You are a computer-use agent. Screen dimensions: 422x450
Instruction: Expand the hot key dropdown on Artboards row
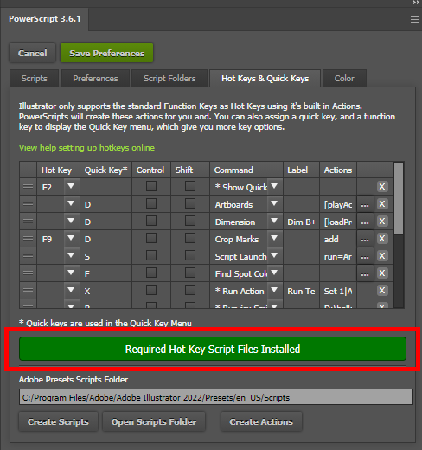[71, 203]
